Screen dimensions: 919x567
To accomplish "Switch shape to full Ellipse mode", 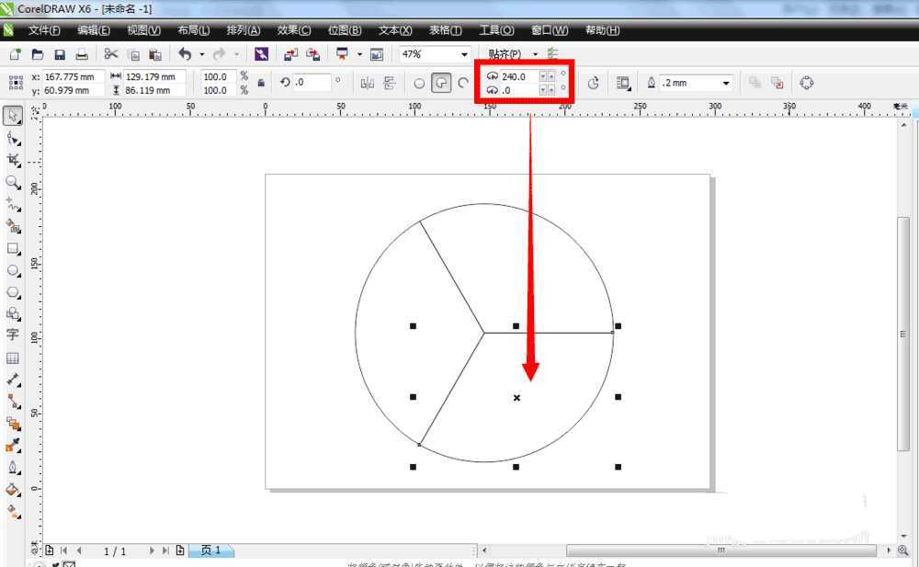I will [419, 83].
